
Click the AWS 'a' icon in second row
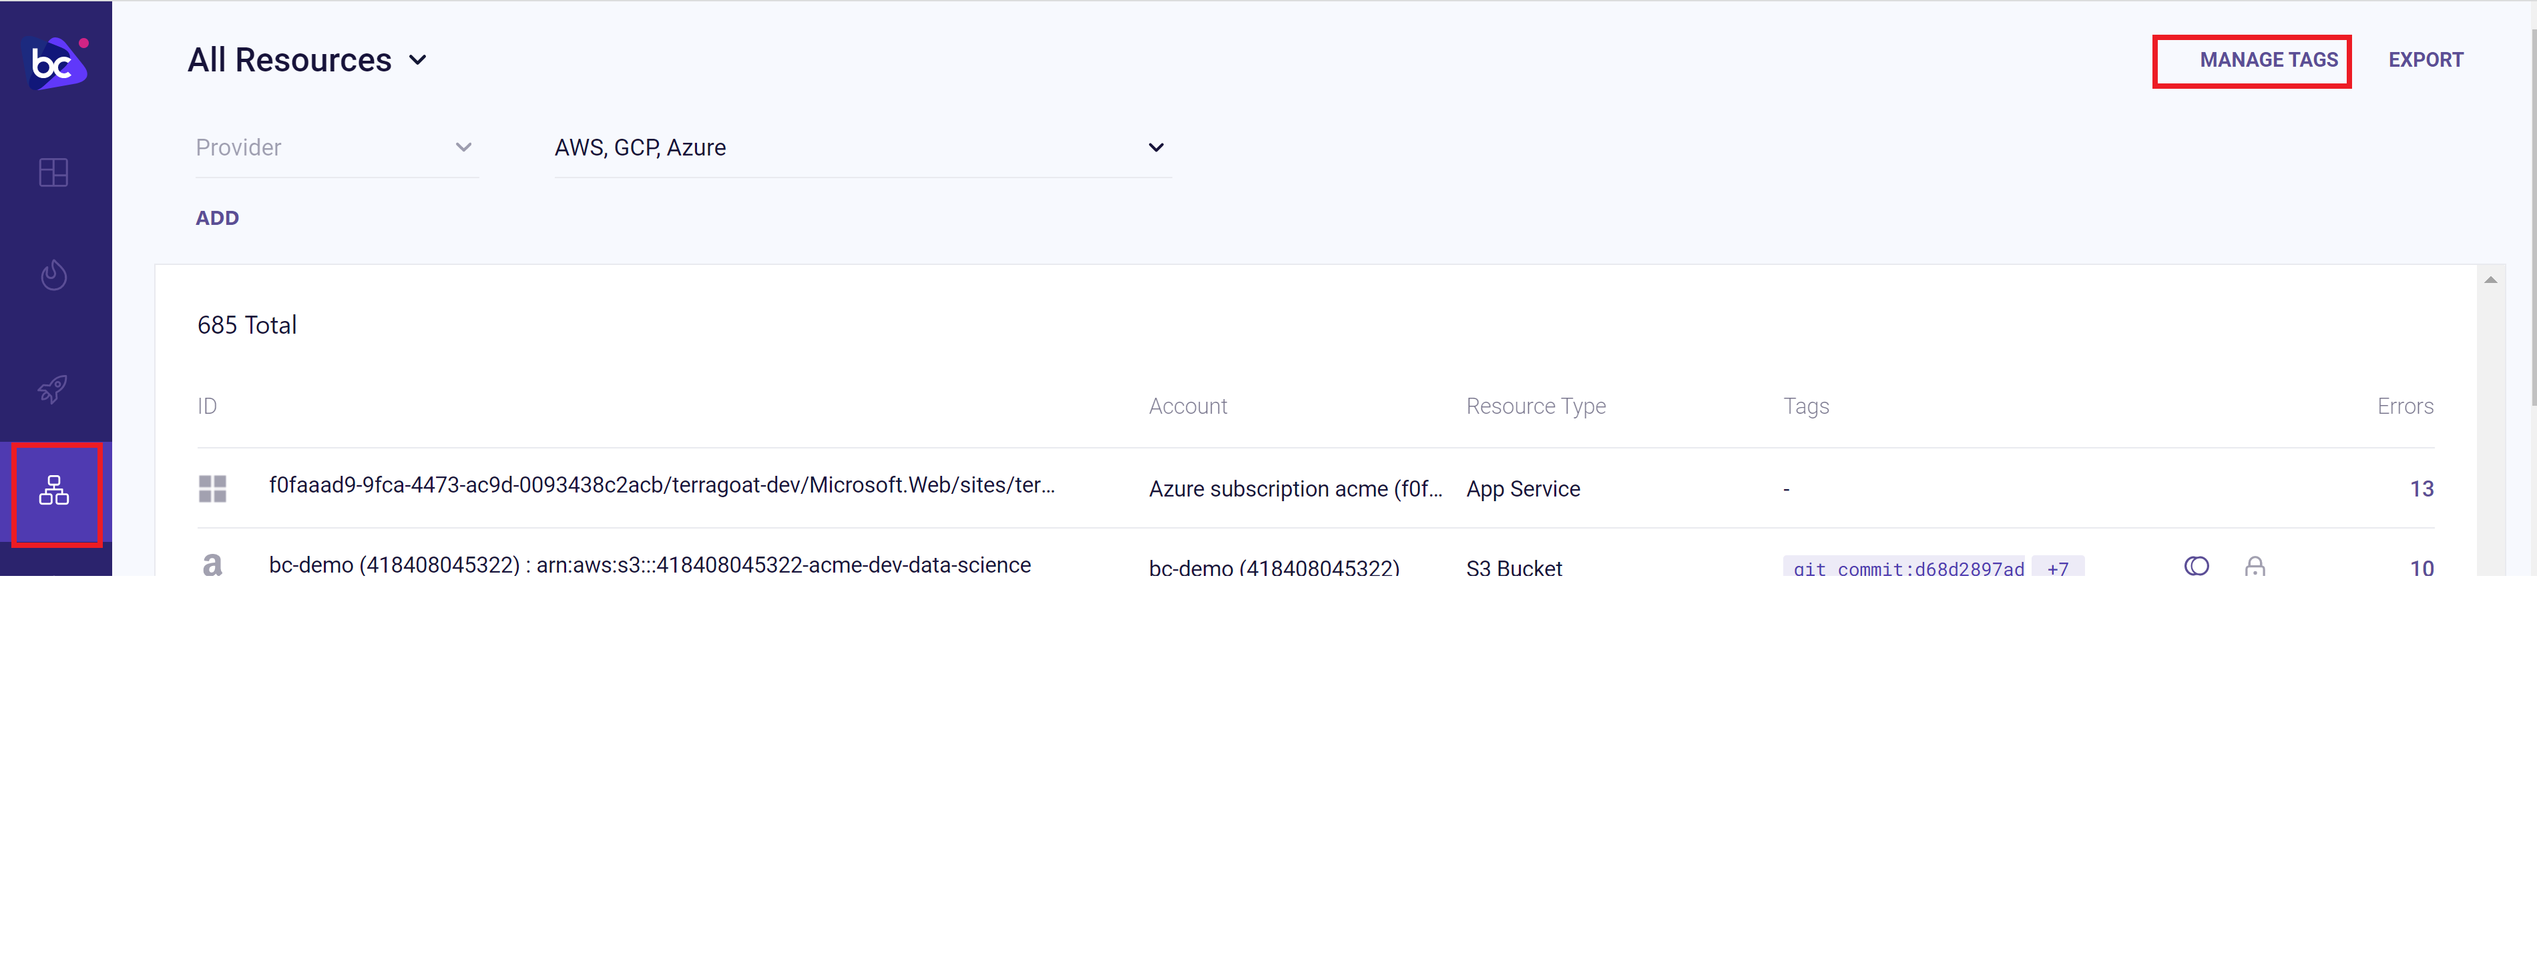click(212, 565)
